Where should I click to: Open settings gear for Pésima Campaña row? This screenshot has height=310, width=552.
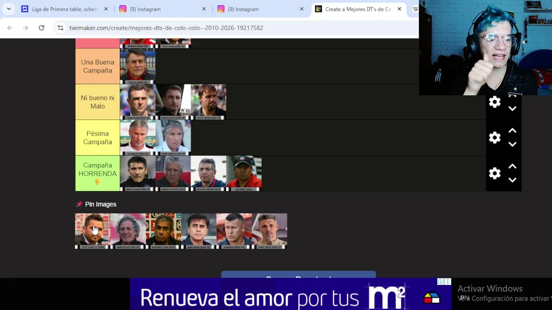[495, 138]
